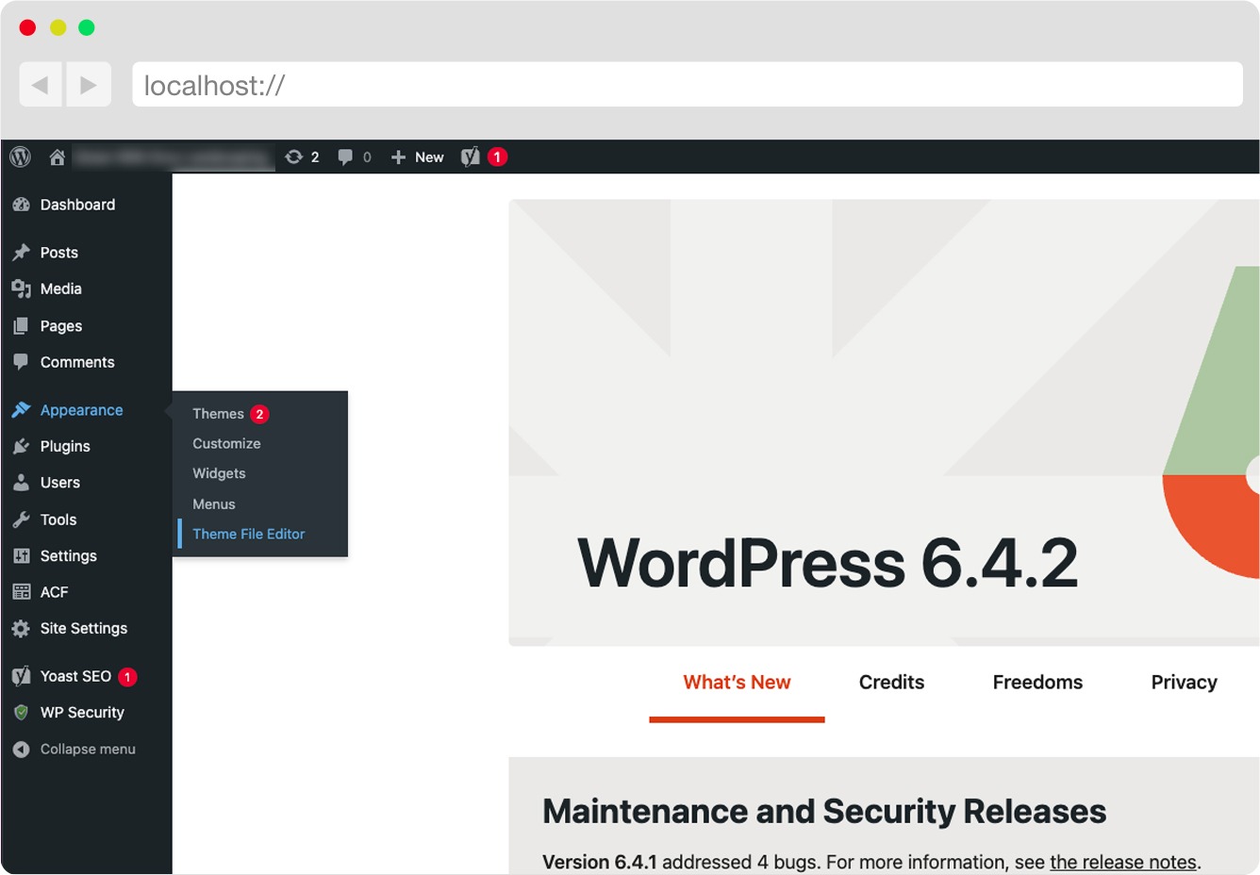Open Theme File Editor submenu item

[249, 534]
